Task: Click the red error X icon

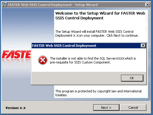Action: (43, 60)
